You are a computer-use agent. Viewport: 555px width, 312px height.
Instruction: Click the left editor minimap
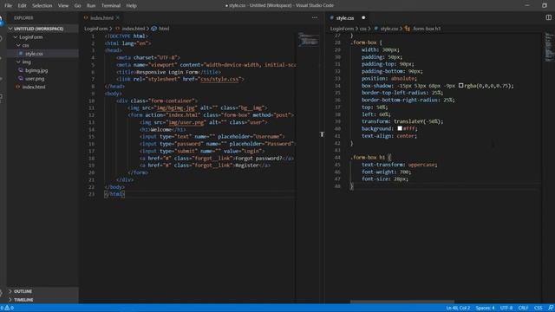308,40
